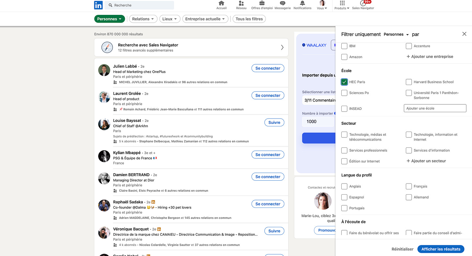
Task: Click the LinkedIn badge next to Véronique Bacquet
Action: point(159,229)
